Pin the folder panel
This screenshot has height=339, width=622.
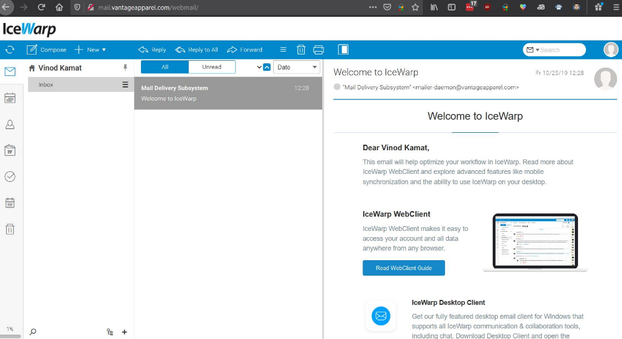click(125, 68)
